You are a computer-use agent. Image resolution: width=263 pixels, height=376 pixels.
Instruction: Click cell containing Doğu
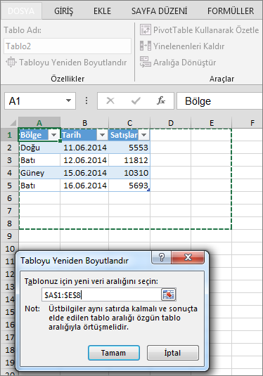(x=39, y=148)
